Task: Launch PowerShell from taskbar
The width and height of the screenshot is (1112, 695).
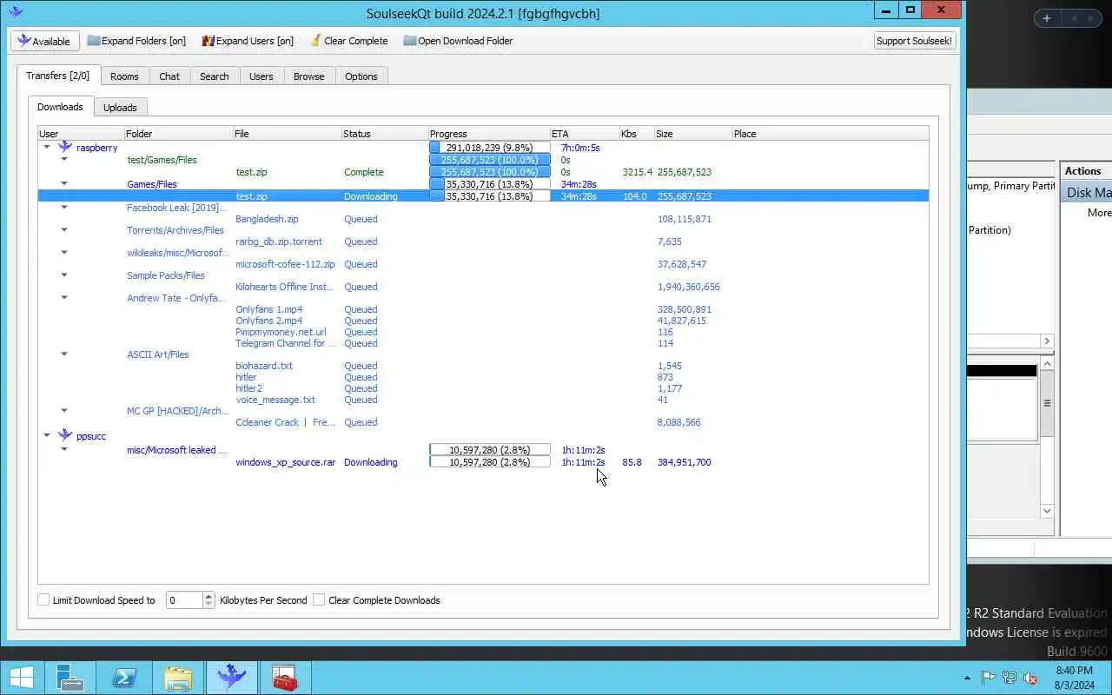Action: [x=123, y=678]
